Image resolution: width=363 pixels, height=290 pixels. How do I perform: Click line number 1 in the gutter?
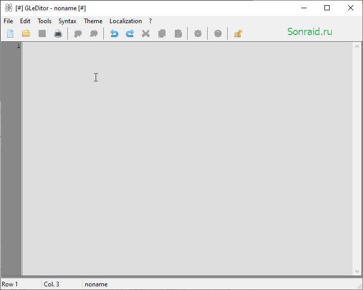pos(19,46)
